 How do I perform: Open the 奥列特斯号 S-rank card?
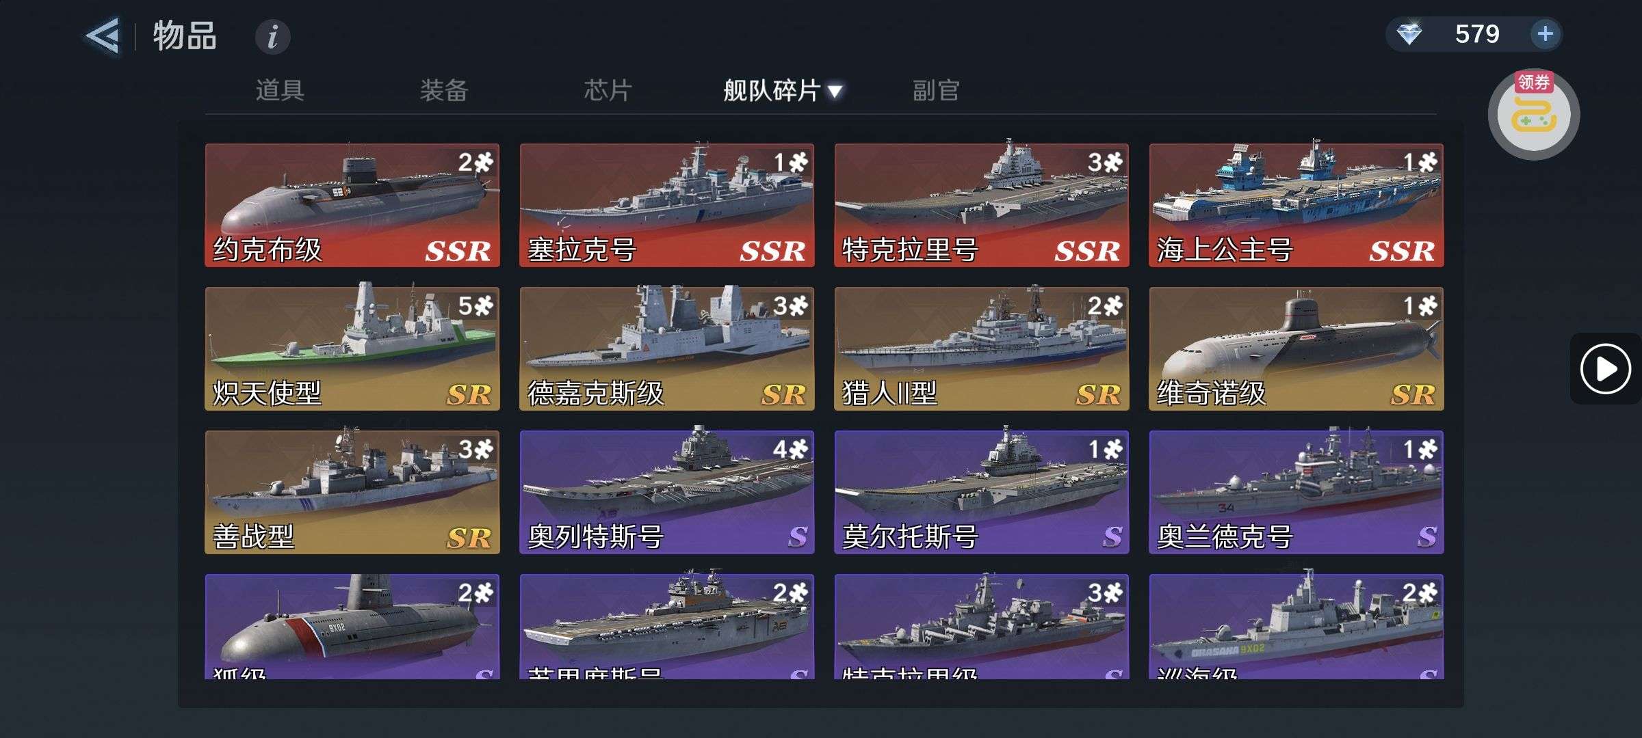pos(667,492)
